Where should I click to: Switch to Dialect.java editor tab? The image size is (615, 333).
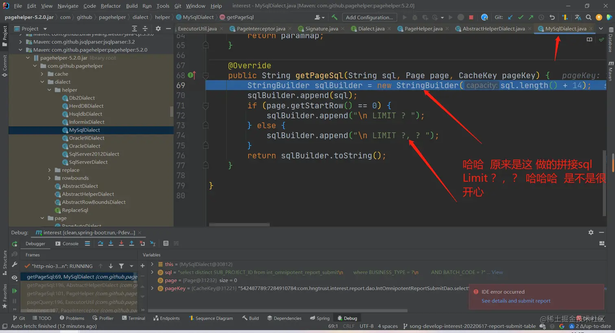coord(371,28)
